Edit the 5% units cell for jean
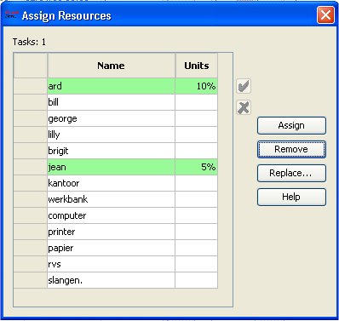339x321 pixels. pos(197,167)
